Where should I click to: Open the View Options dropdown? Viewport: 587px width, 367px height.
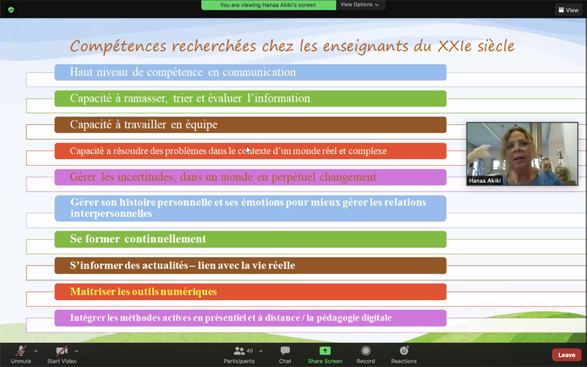[x=360, y=5]
